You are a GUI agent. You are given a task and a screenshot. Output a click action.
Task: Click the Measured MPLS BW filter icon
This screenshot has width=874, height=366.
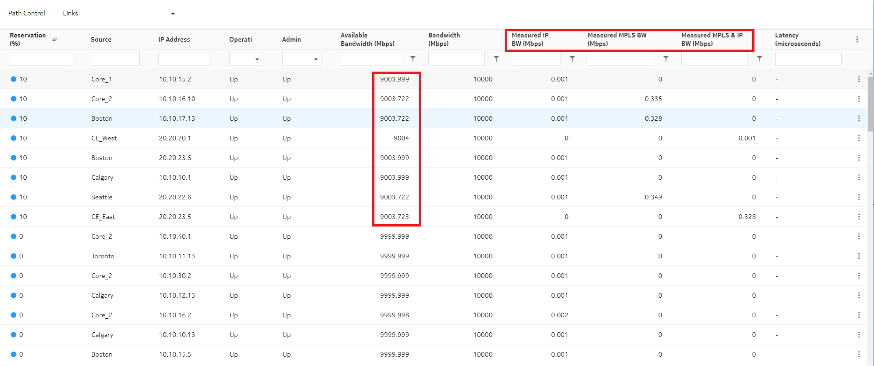pyautogui.click(x=666, y=59)
